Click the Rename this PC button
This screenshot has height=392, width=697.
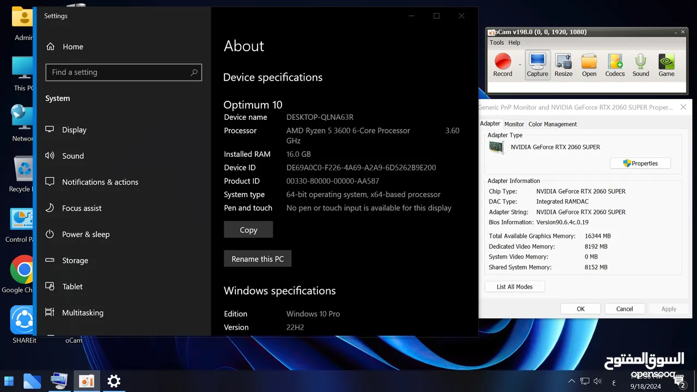point(258,259)
